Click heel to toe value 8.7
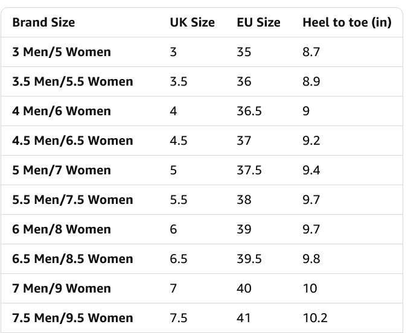The height and width of the screenshot is (333, 408). tap(311, 52)
